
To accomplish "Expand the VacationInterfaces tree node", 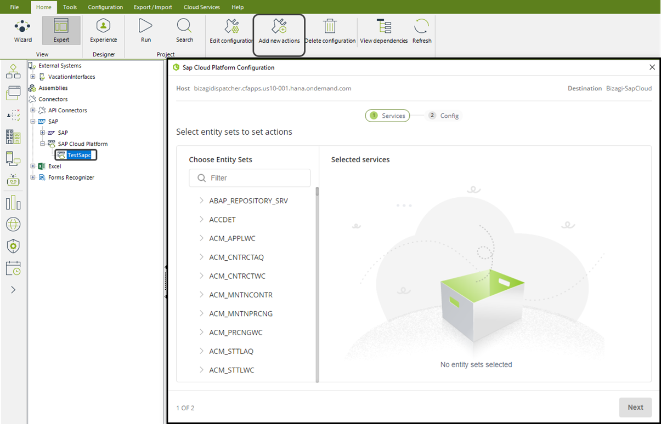I will 33,77.
